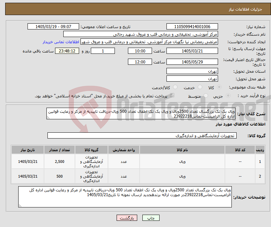Select the خدمت radio button
Viewport: 271px width, 227px height.
click(200, 87)
